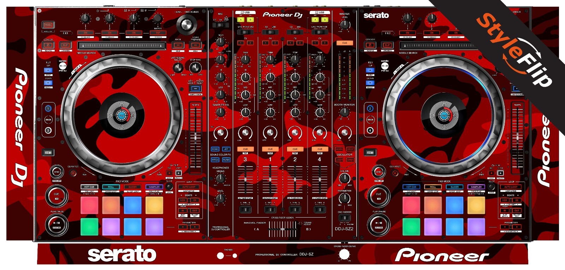Viewport: 565px width, 270px height.
Task: Set loop IN point on left deck
Action: pyautogui.click(x=183, y=211)
